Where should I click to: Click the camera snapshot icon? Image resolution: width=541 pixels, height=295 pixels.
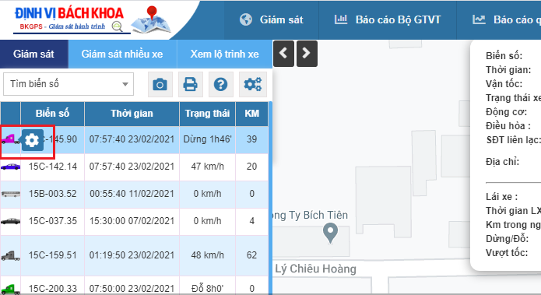[160, 84]
